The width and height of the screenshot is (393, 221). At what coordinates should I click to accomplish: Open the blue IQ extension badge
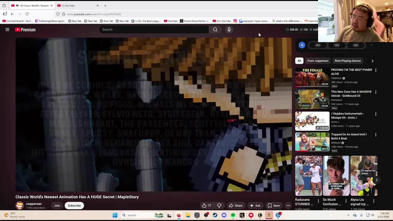coord(302,45)
